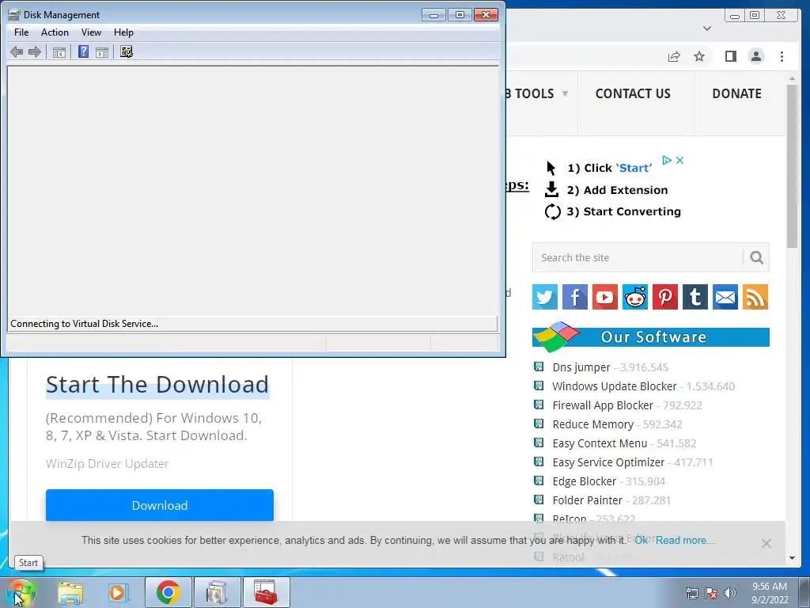
Task: Click Ok in the cookie notice
Action: click(x=641, y=540)
